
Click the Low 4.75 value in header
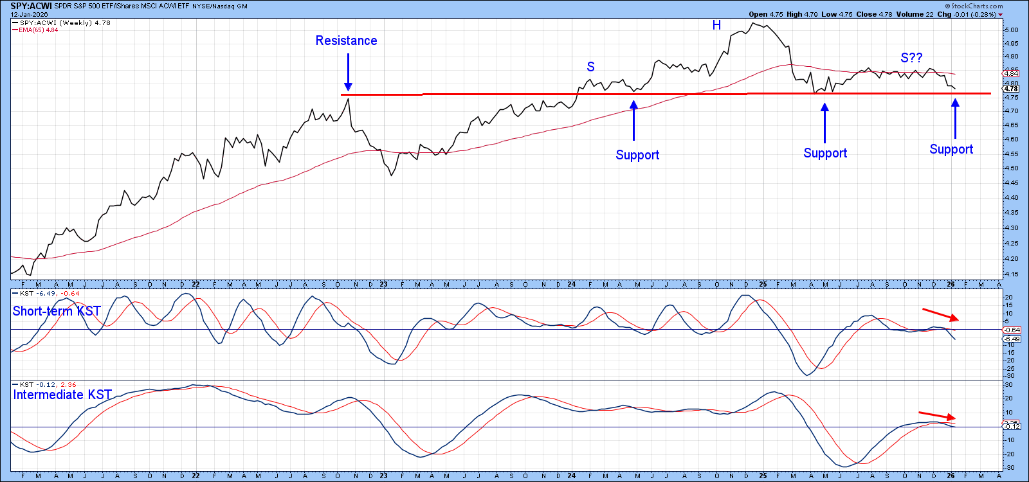click(838, 14)
